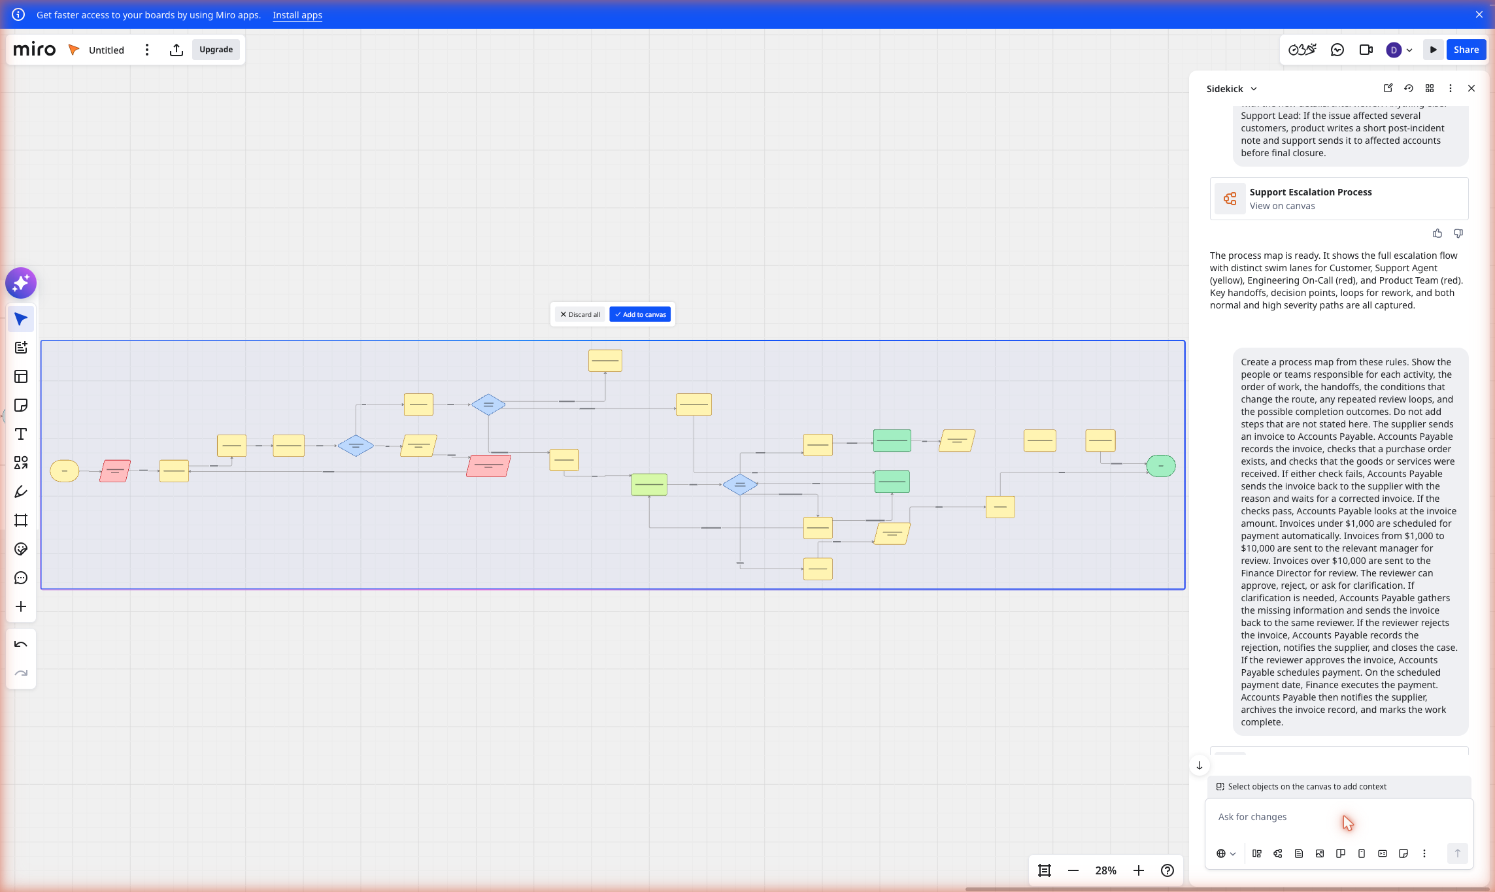Dismiss the Miro apps banner
The width and height of the screenshot is (1495, 892).
pos(1479,14)
